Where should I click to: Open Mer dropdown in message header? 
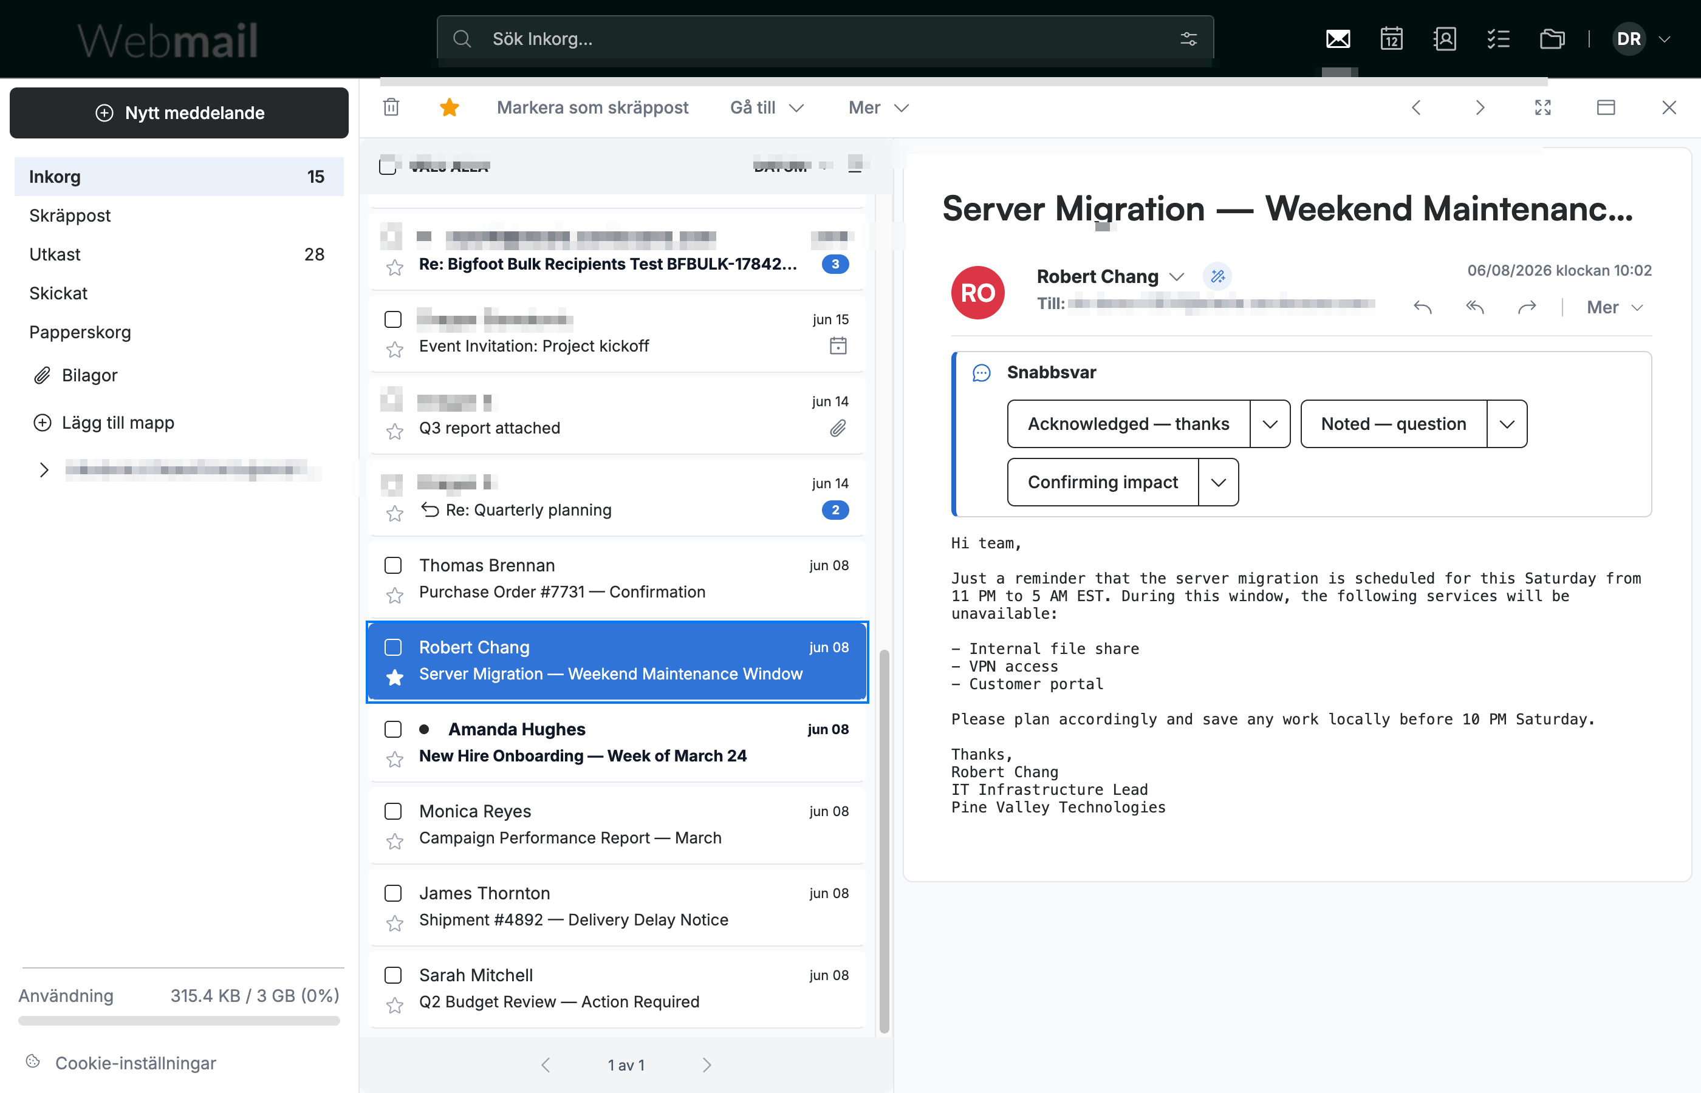1614,307
